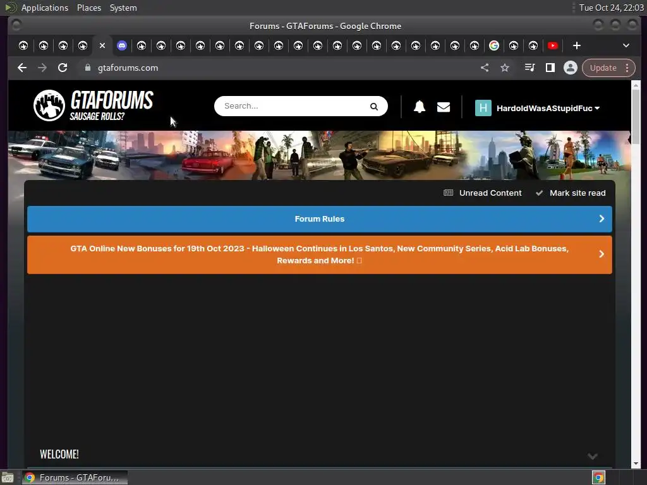Screen dimensions: 647x485
Task: Click the browser forward arrow
Action: tap(42, 68)
